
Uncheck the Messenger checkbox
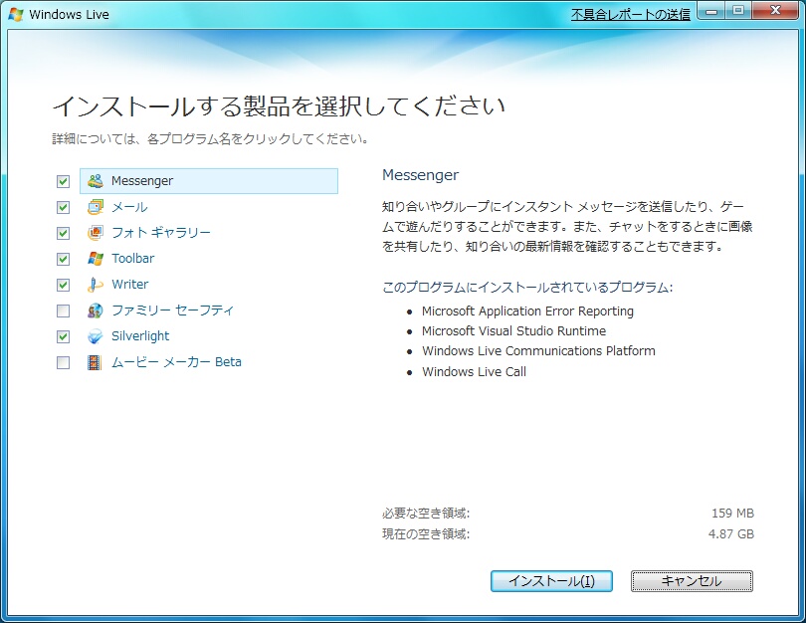tap(63, 181)
